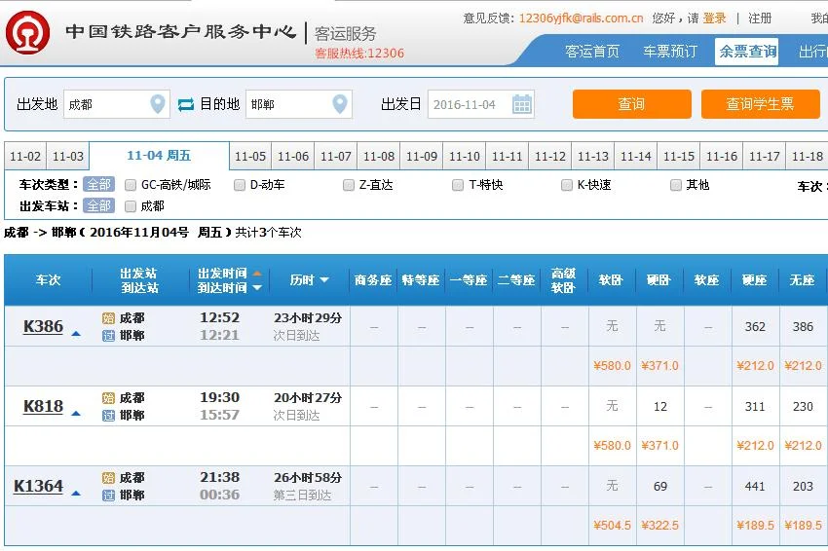Select the 11-04 周五 date tab
The width and height of the screenshot is (828, 551).
pos(159,156)
